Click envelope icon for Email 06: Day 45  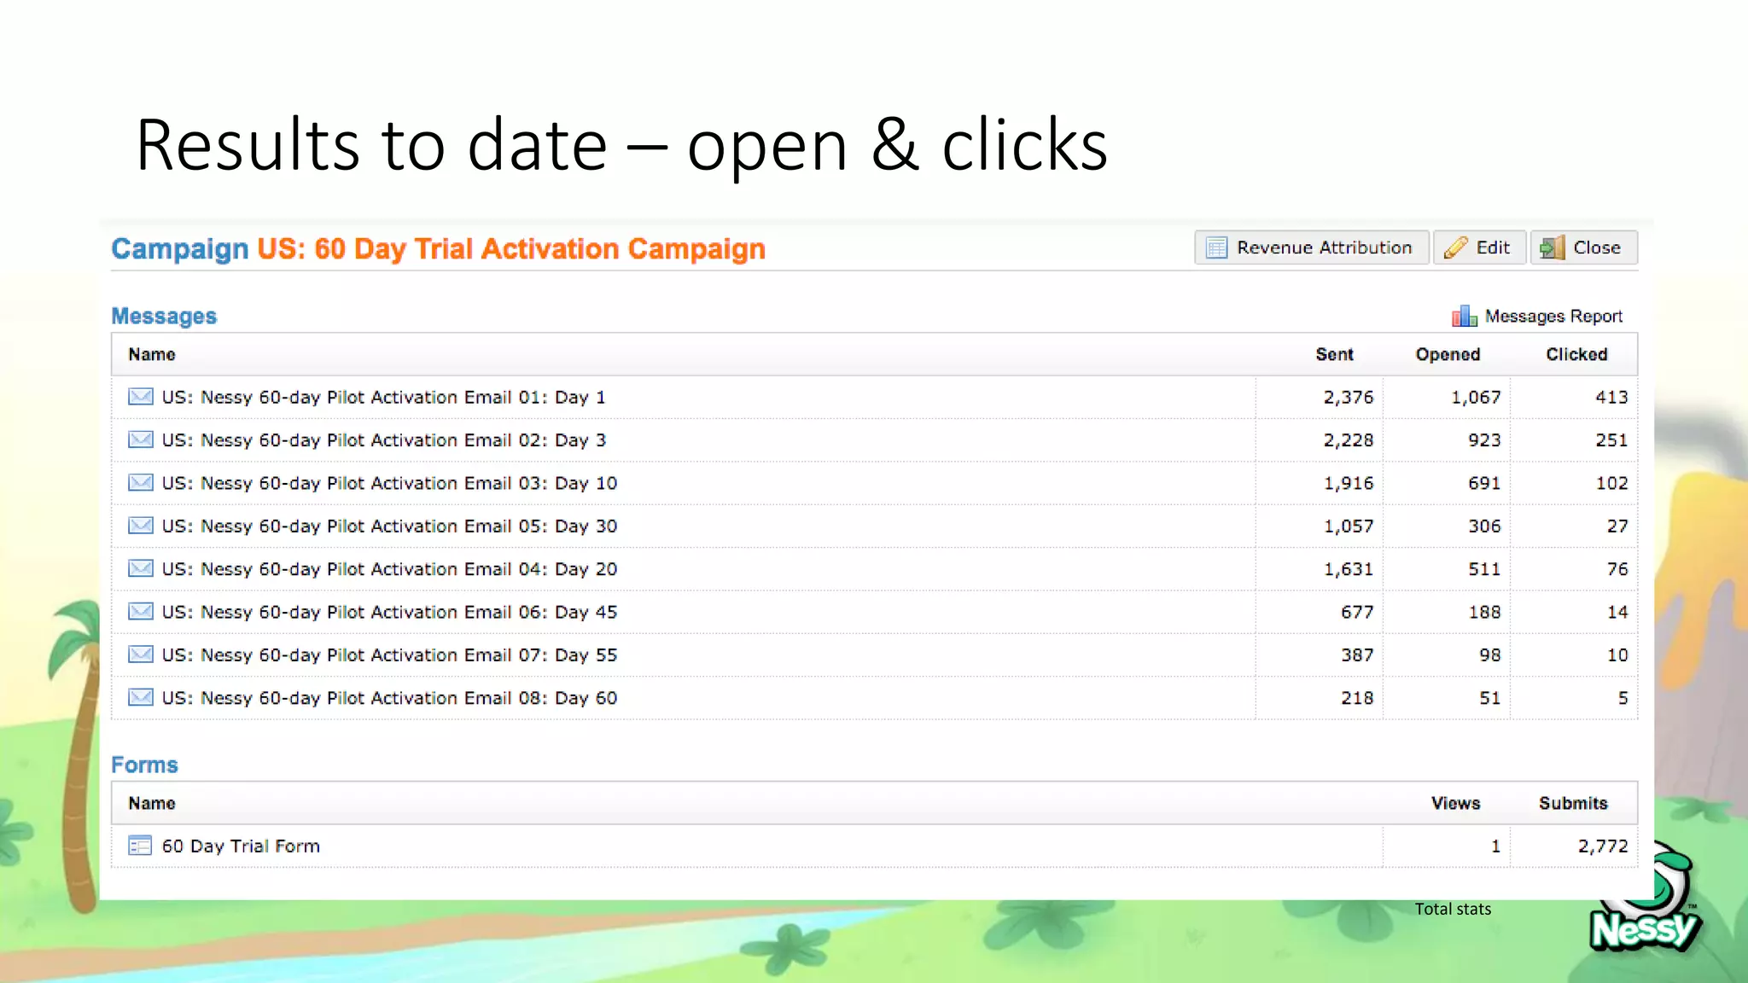click(x=141, y=611)
